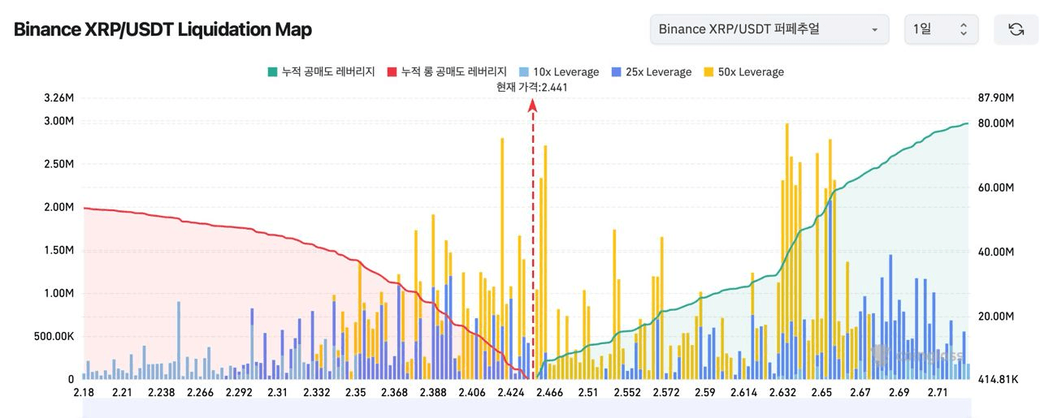This screenshot has height=418, width=1040.
Task: Click the 40.00M right axis label
Action: (x=996, y=252)
